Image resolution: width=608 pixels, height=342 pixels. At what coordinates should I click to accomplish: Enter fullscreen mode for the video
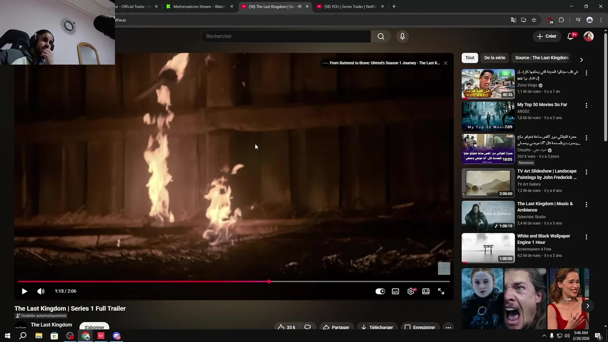coord(441,291)
